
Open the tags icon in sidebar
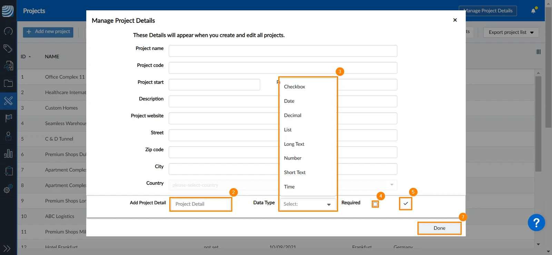click(8, 49)
